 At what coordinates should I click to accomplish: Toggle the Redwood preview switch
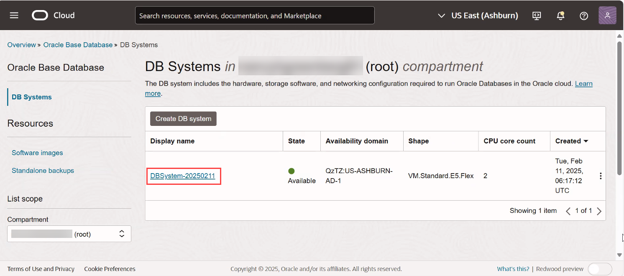click(x=600, y=269)
